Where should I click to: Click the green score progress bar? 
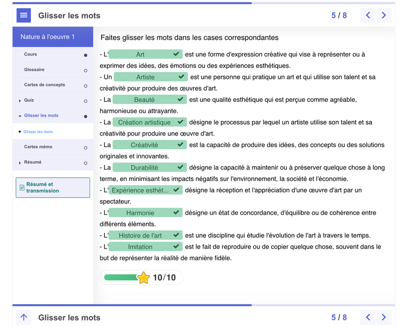point(121,278)
